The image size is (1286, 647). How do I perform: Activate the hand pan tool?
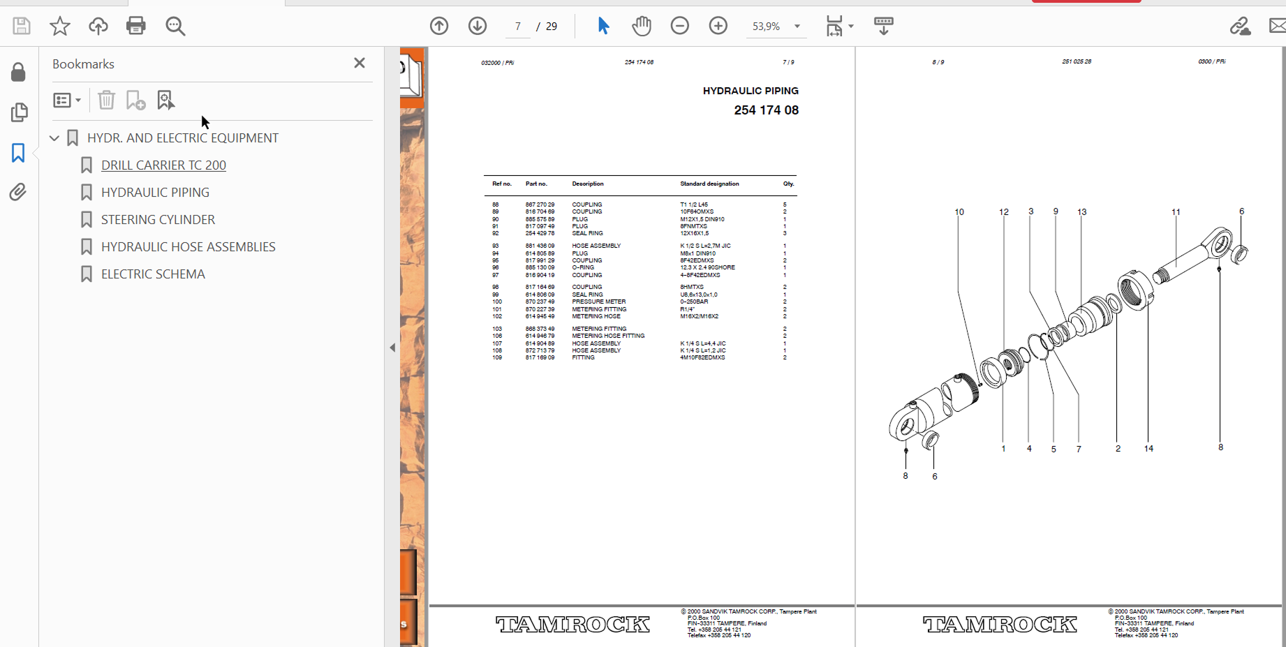(642, 27)
